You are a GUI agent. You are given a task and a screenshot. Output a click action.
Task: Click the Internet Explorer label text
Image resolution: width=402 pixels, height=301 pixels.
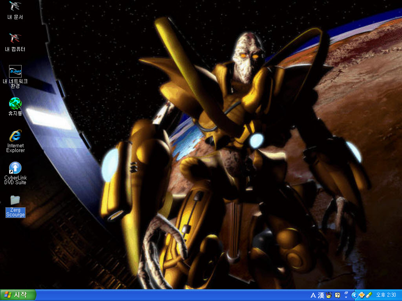(15, 148)
